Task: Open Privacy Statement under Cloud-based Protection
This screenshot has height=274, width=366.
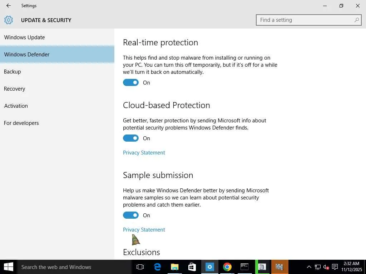Action: [144, 153]
